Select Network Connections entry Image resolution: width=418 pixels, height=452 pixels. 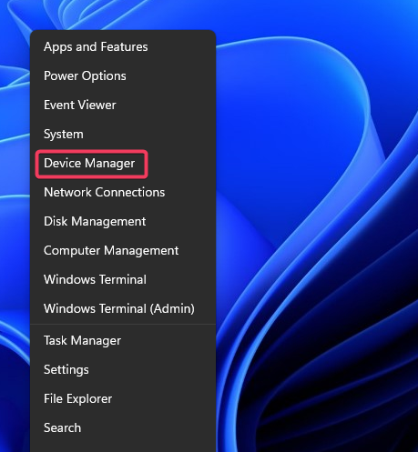123,192
